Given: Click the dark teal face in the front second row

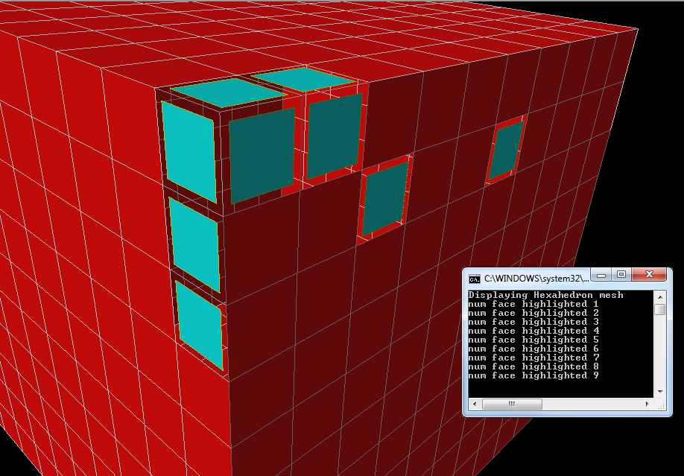Looking at the screenshot, I should click(x=384, y=198).
